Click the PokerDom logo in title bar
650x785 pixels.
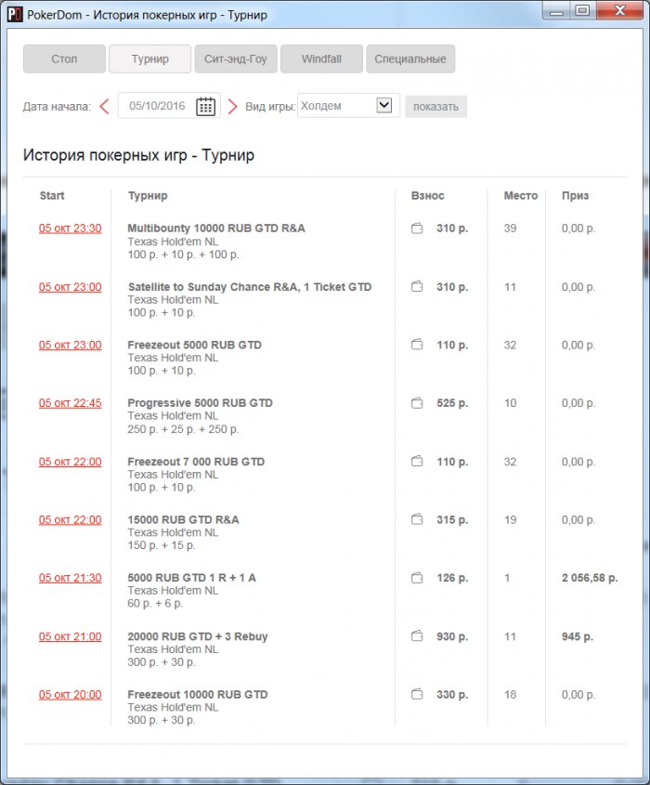coord(15,15)
